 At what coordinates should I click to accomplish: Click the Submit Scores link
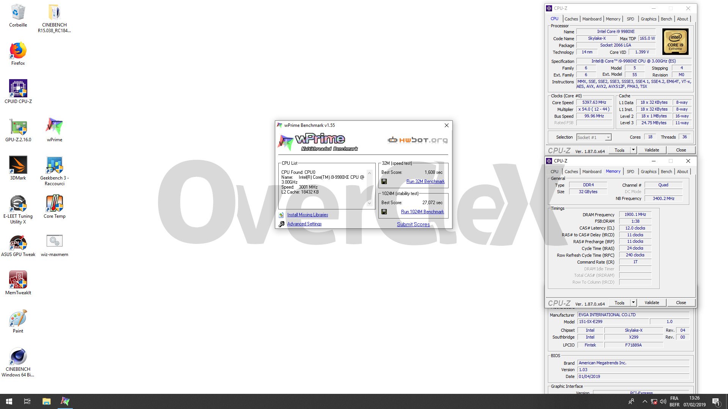(413, 224)
